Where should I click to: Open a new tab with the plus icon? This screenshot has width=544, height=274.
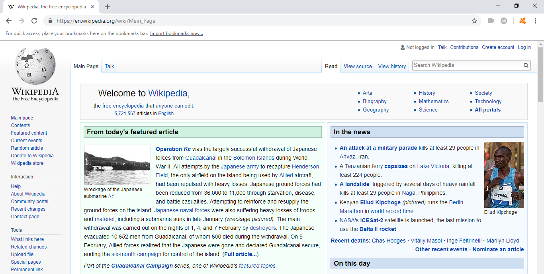108,7
